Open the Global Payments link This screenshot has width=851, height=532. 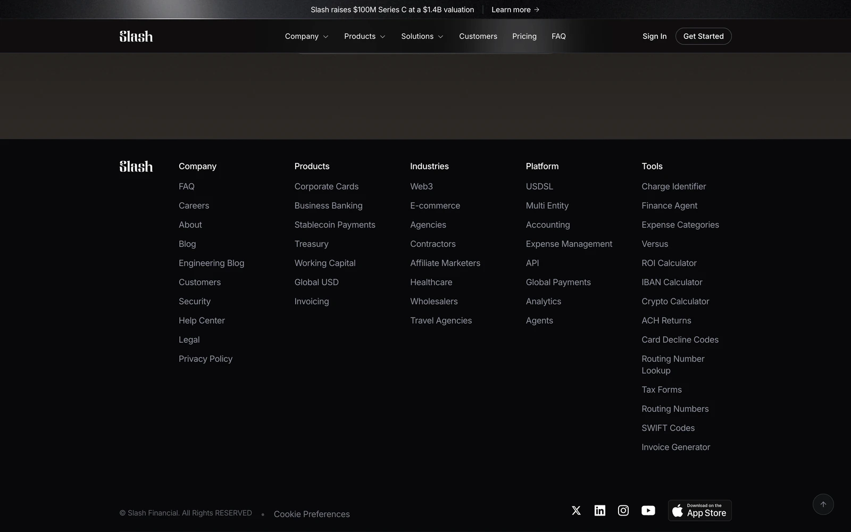[558, 282]
